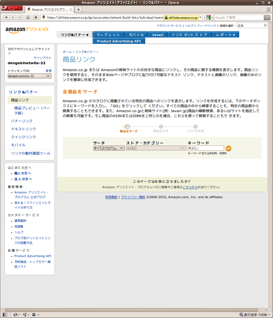Open the Product Advertising API tab

(119, 41)
